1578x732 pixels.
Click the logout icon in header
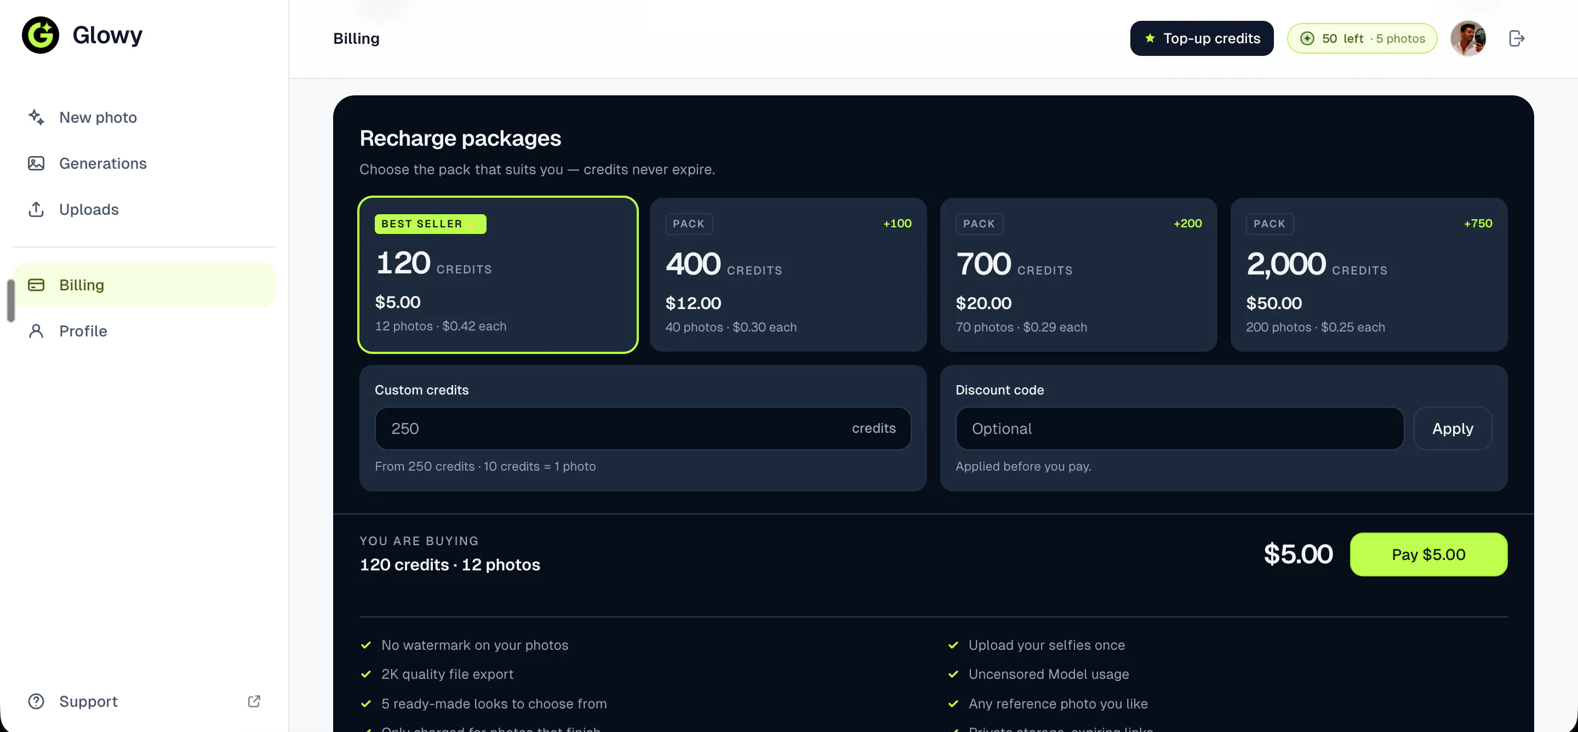[x=1516, y=38]
